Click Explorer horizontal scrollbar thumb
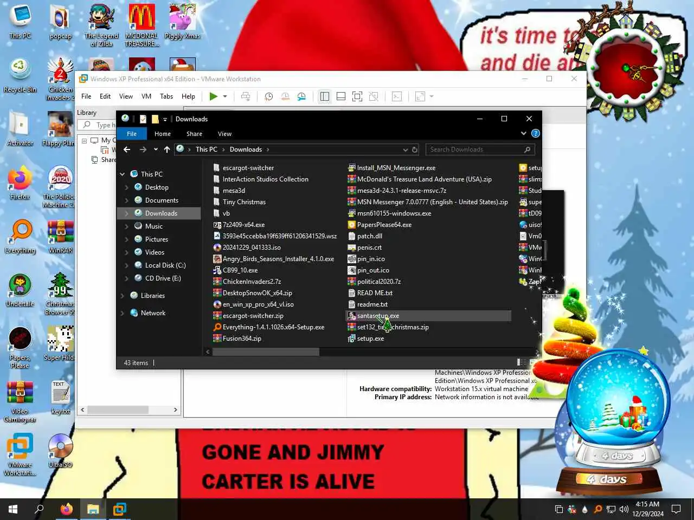694x520 pixels. [266, 352]
